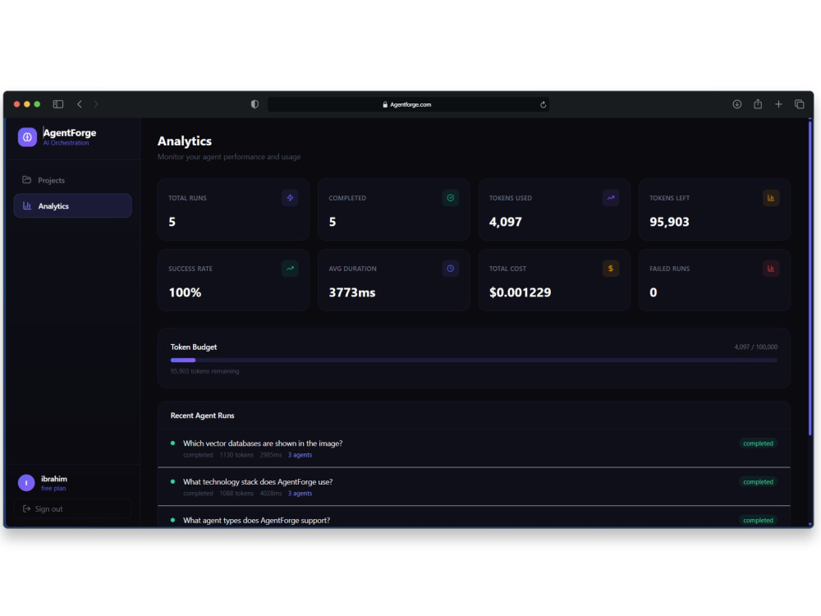Click the Total Runs lightning icon
This screenshot has width=821, height=616.
290,198
